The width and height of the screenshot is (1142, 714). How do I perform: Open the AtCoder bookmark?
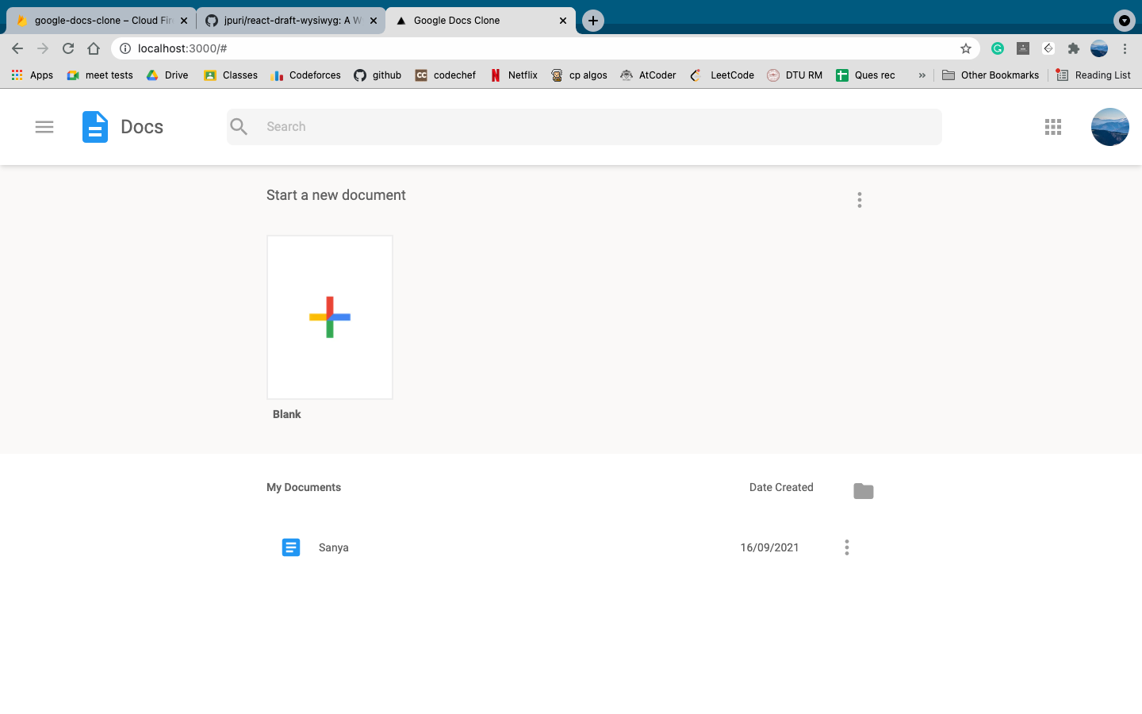648,75
